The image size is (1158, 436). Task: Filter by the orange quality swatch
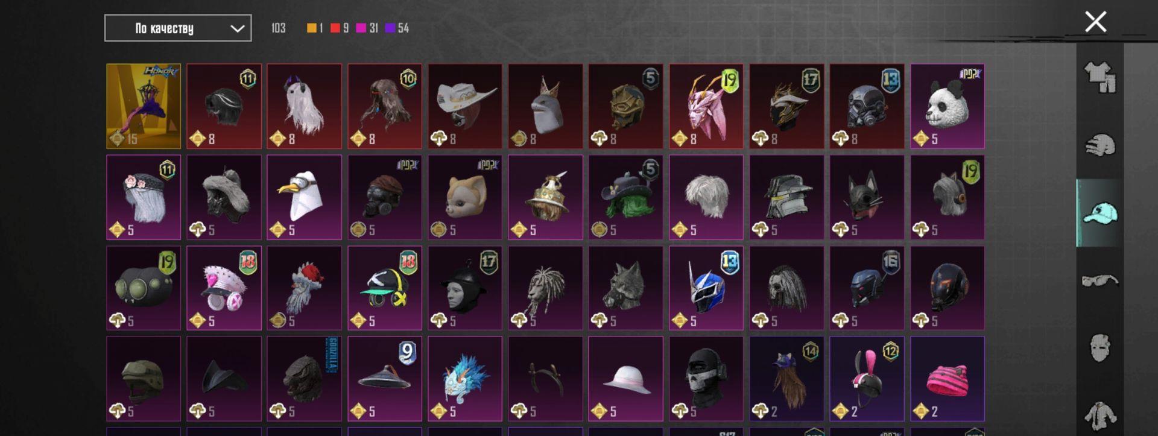click(311, 28)
